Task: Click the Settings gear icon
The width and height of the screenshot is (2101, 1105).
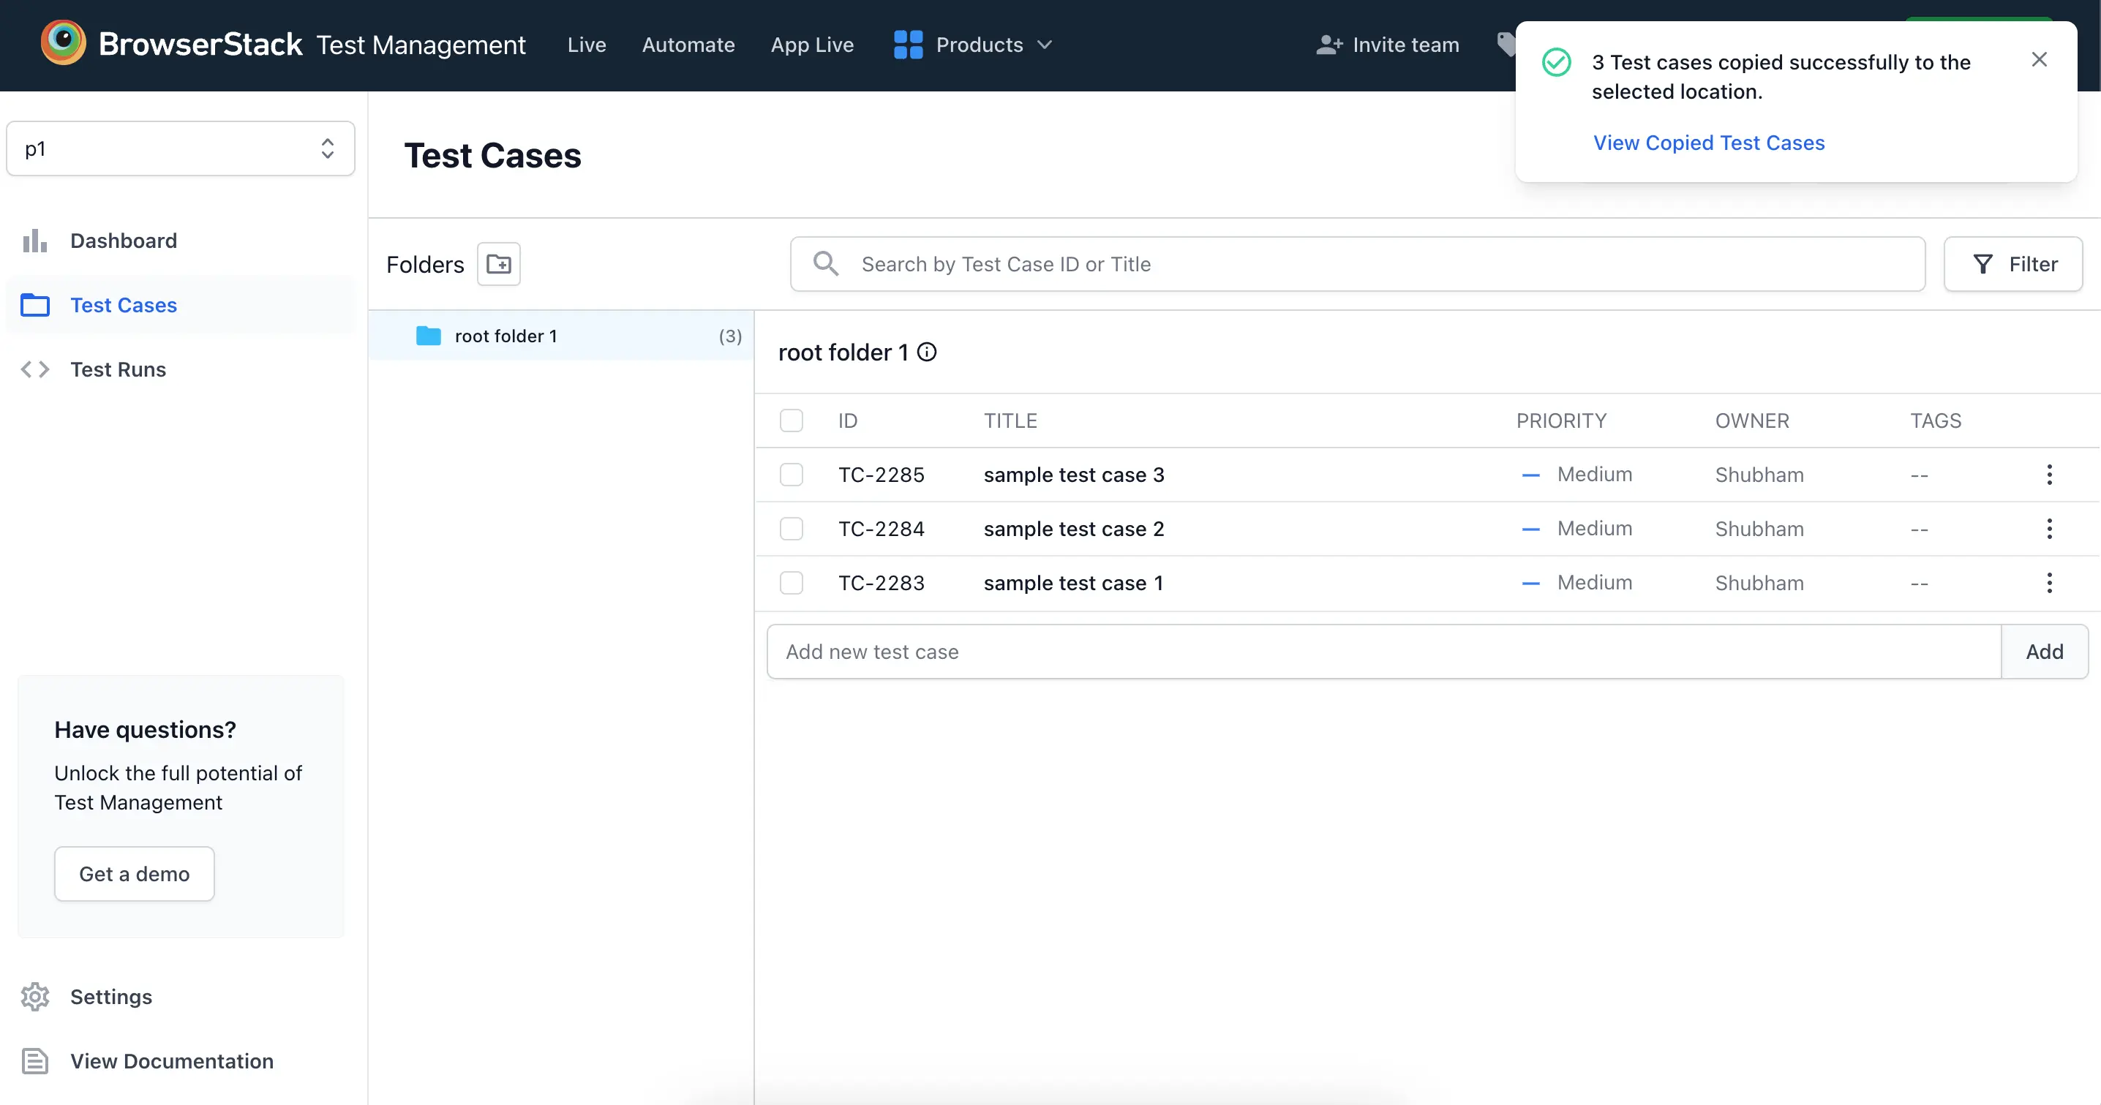Action: [35, 997]
